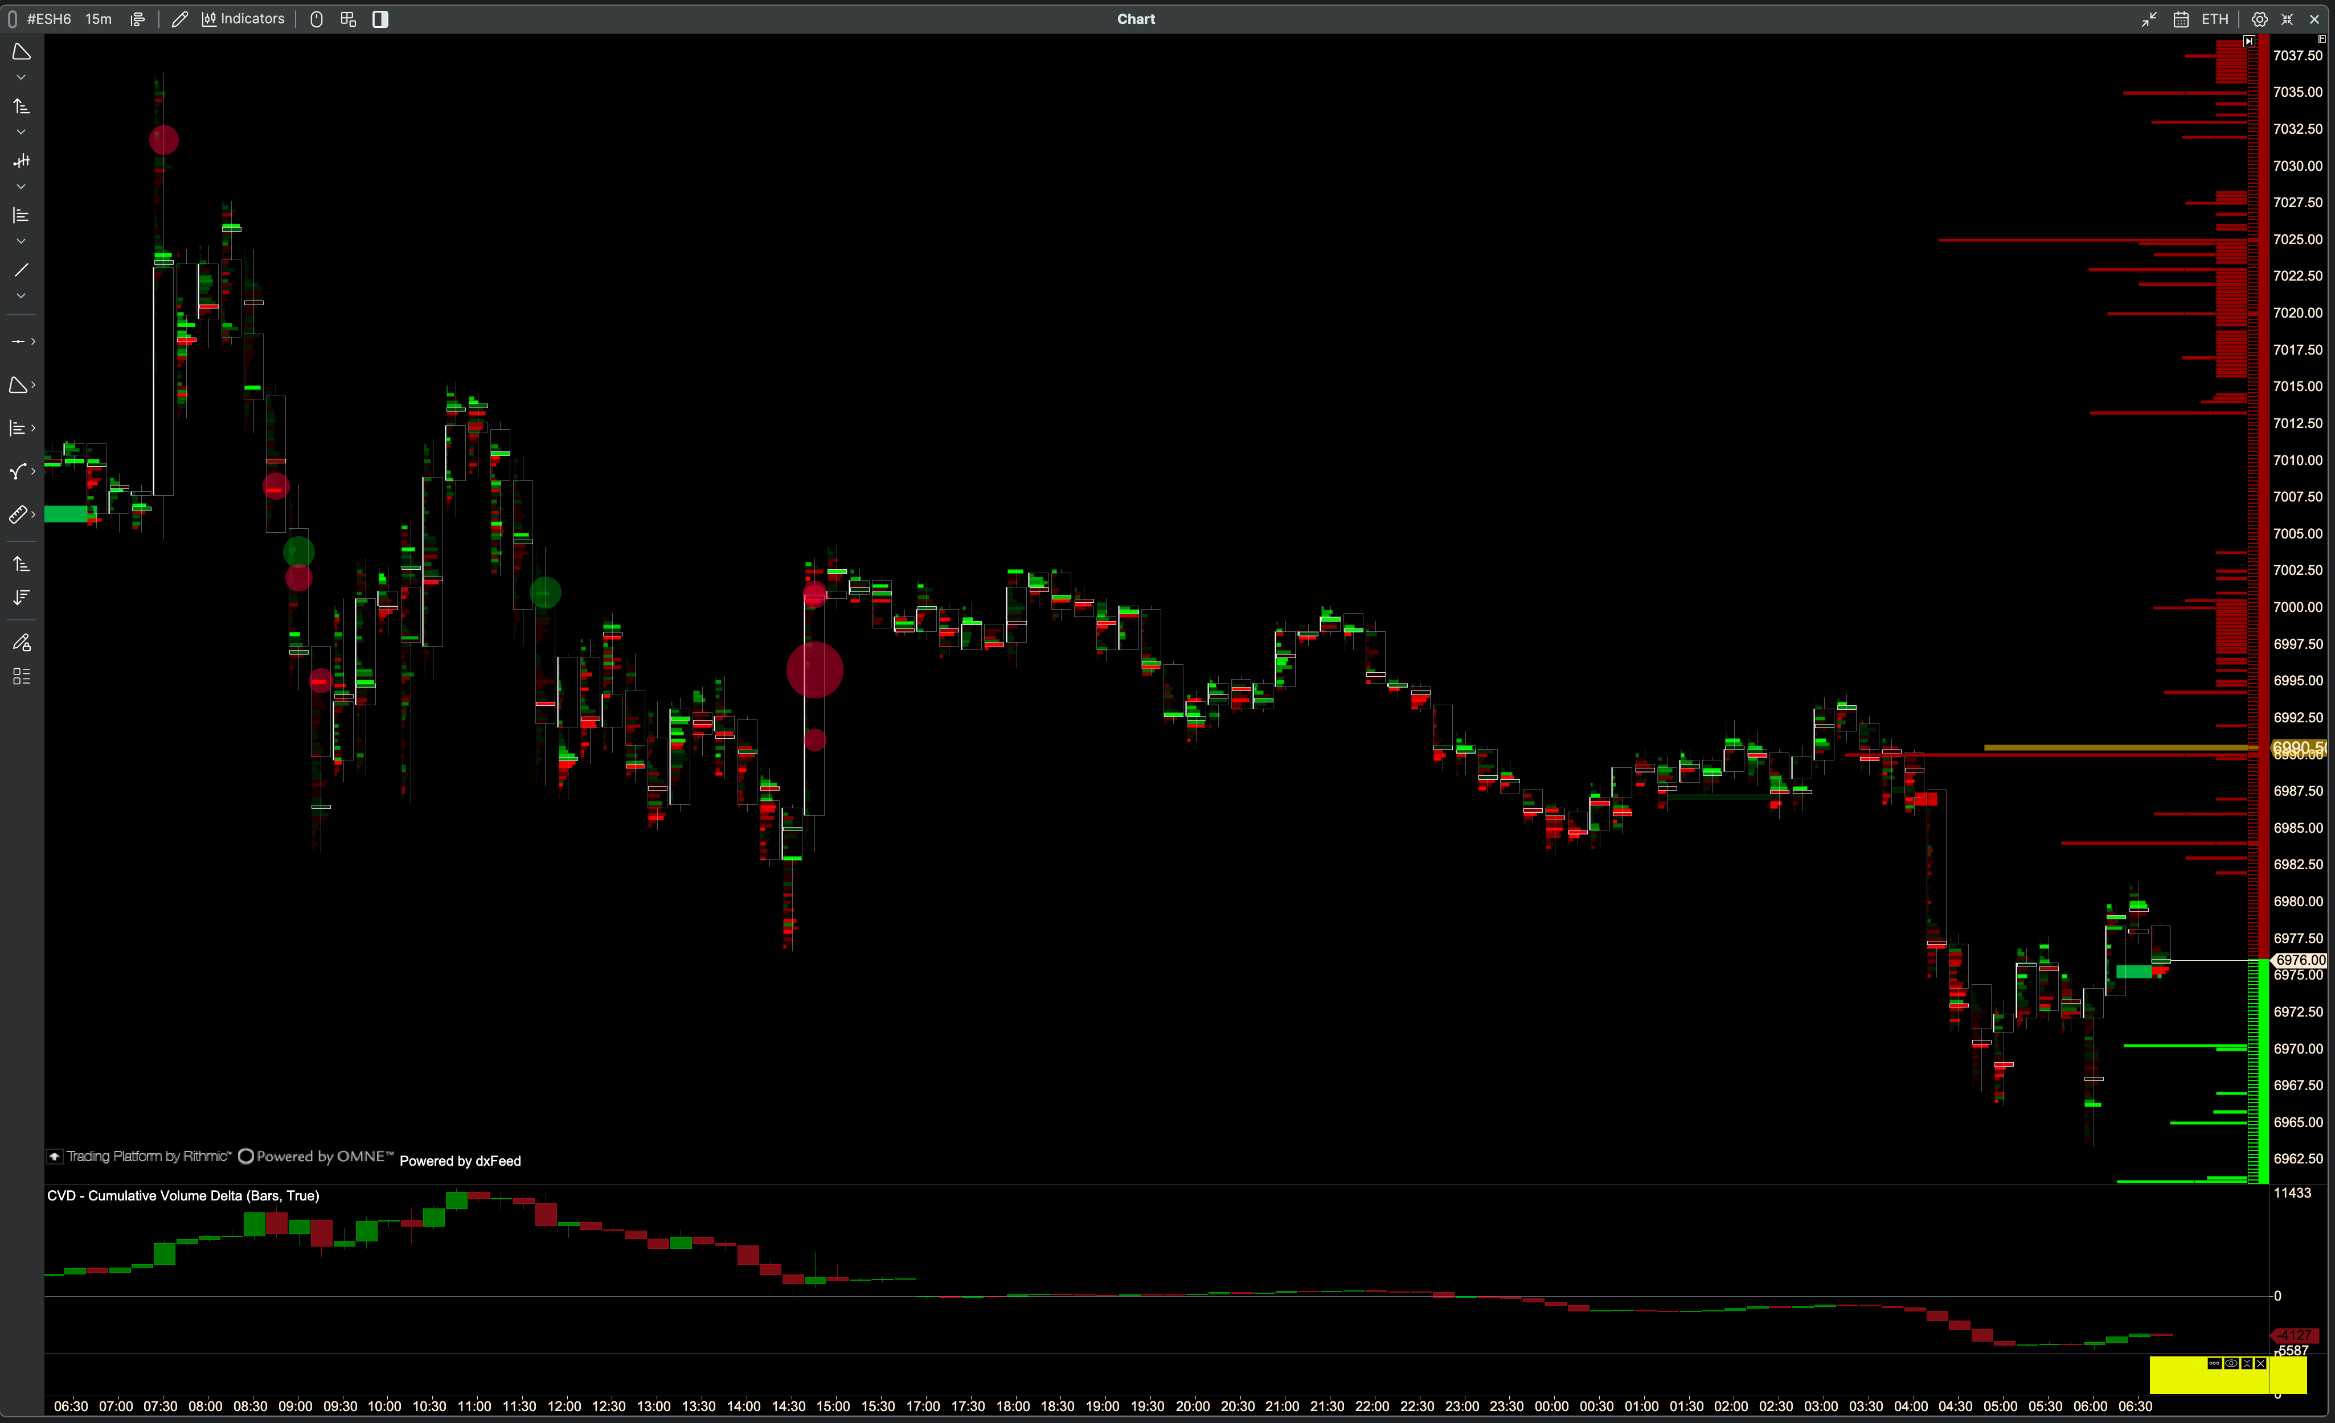The image size is (2335, 1423).
Task: Open the chart layout templates icon
Action: coord(348,19)
